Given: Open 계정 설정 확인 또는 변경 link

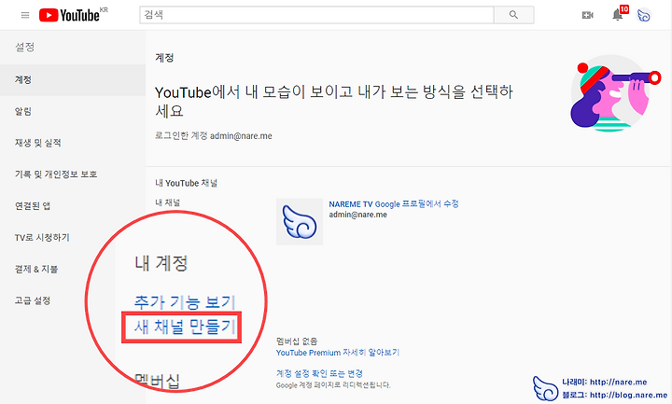Looking at the screenshot, I should pos(319,373).
